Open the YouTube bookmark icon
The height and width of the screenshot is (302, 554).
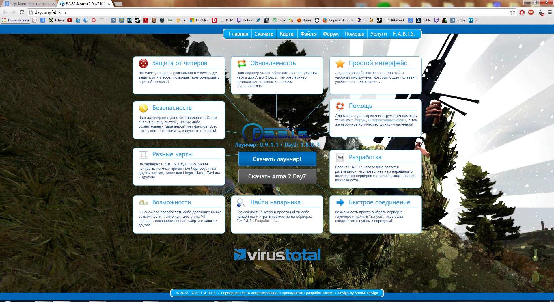70,20
